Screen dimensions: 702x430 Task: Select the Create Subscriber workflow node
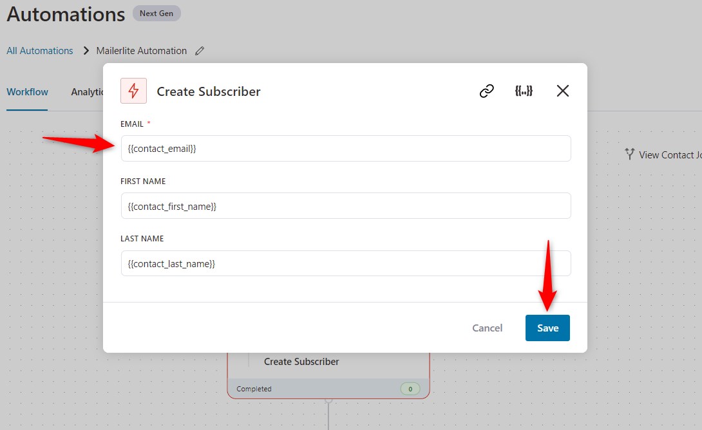click(328, 375)
